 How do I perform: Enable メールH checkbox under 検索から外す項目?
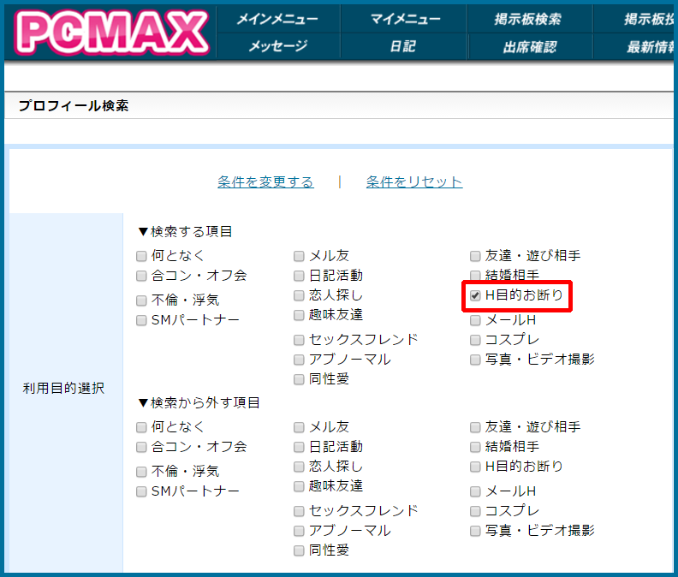point(475,491)
